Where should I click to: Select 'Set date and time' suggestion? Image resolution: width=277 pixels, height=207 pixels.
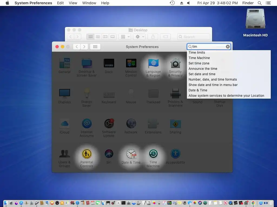click(229, 74)
